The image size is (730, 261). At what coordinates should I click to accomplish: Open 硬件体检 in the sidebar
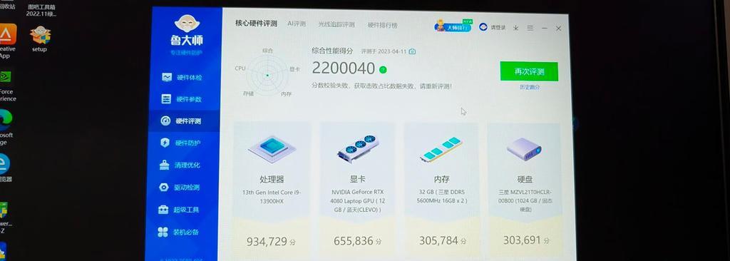[x=182, y=77]
